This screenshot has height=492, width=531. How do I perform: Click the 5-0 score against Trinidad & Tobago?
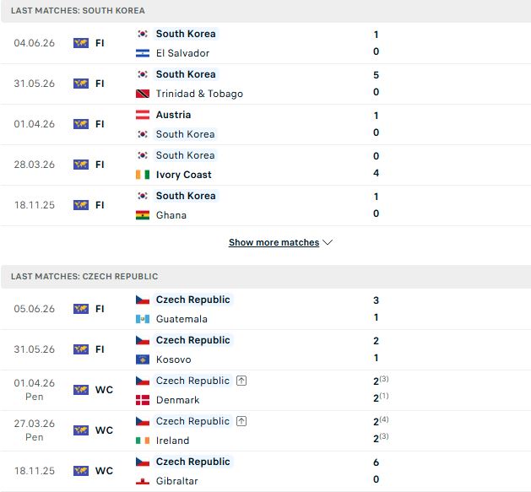(x=376, y=84)
